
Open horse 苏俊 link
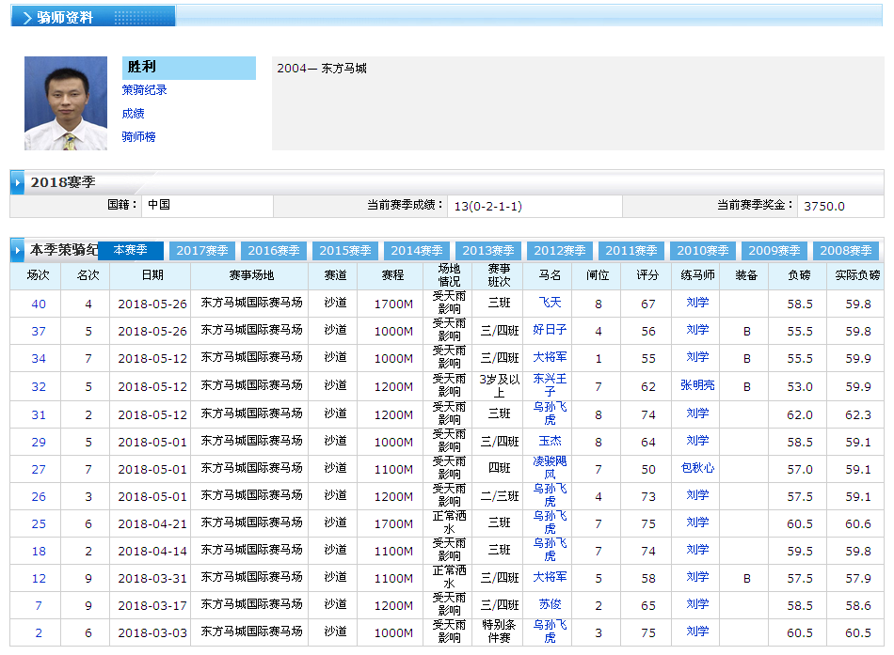point(550,604)
